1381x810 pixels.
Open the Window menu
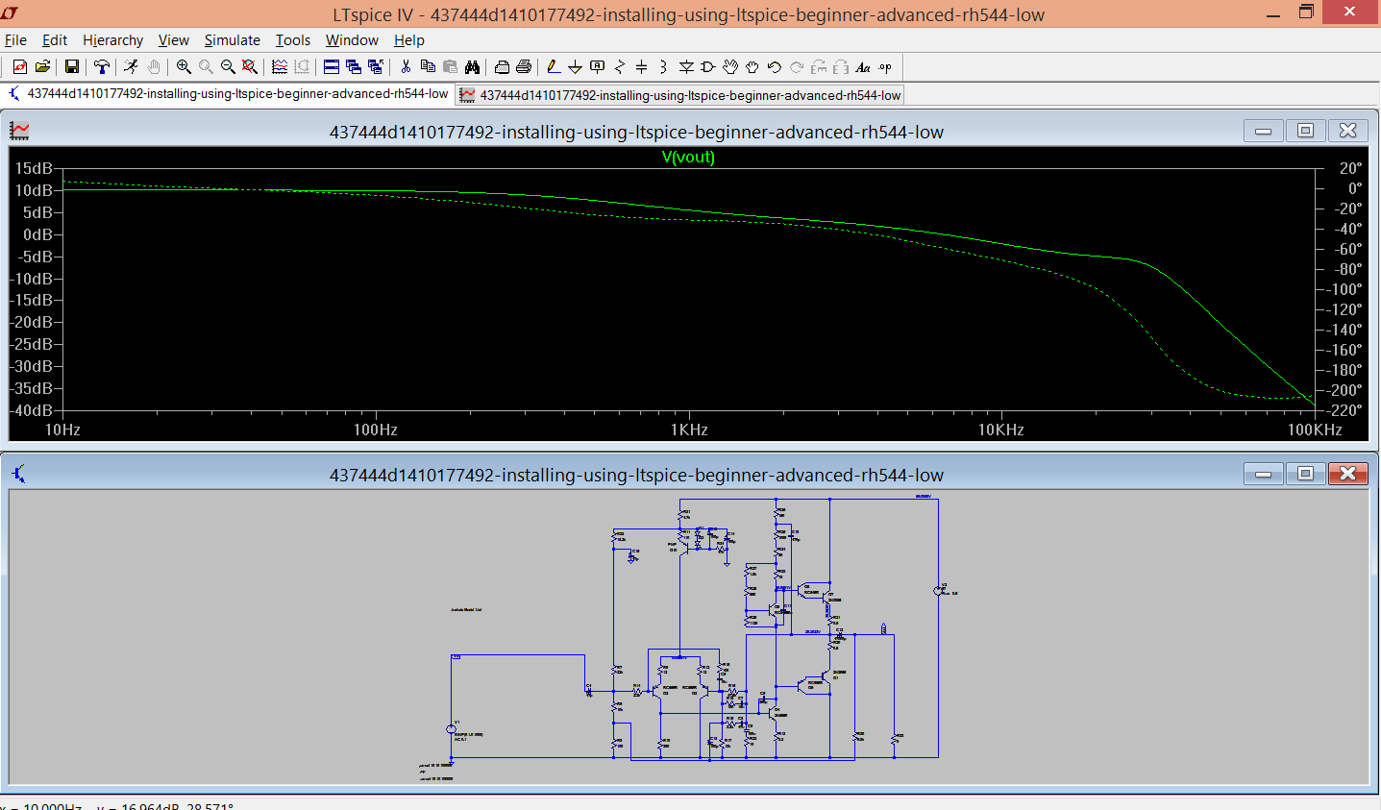click(352, 40)
